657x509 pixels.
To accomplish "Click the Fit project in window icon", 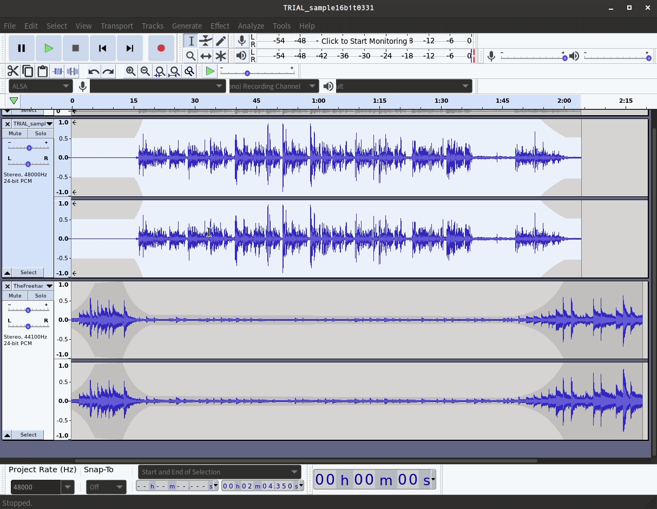I will [174, 71].
